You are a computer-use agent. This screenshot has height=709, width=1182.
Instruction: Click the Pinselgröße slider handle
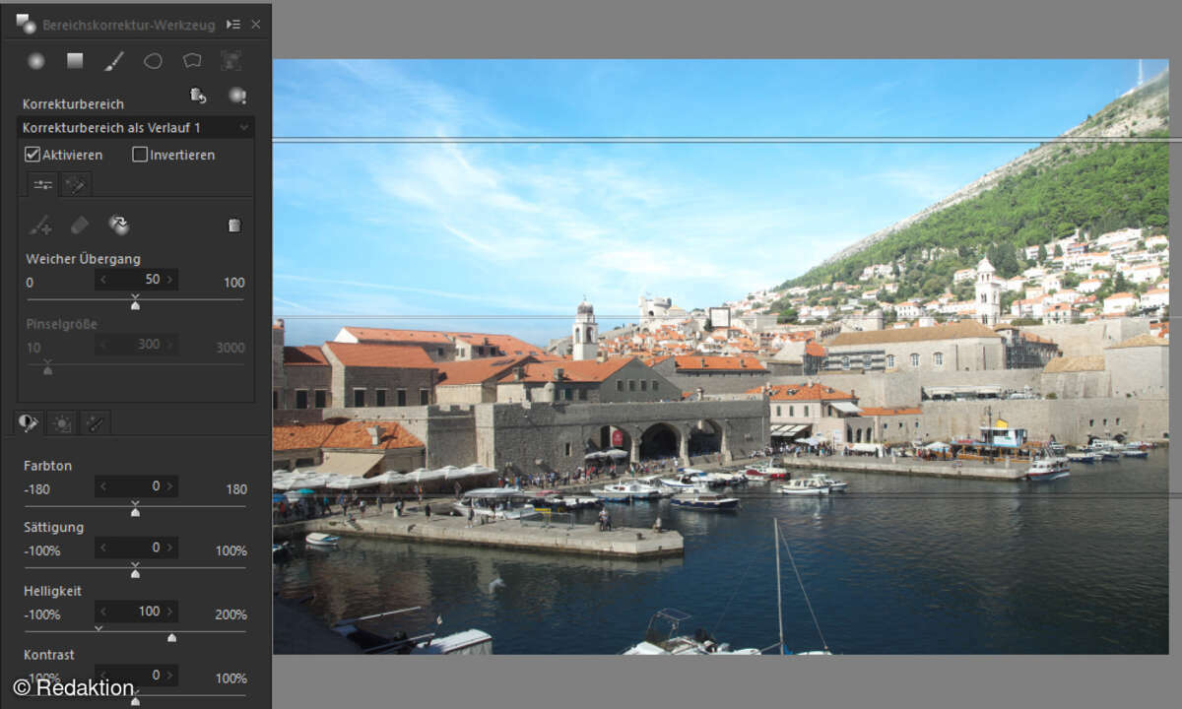[47, 369]
